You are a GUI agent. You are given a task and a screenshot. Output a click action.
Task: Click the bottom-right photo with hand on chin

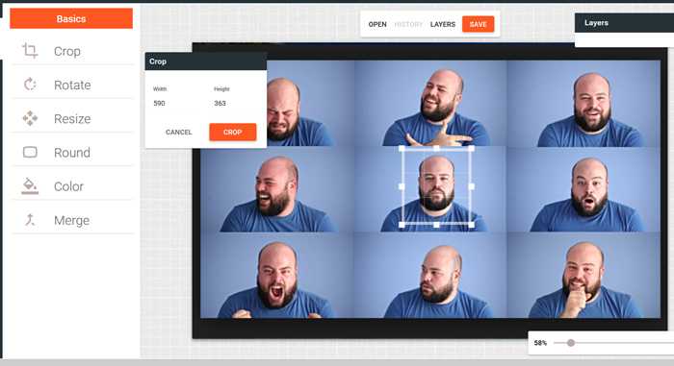coord(583,275)
